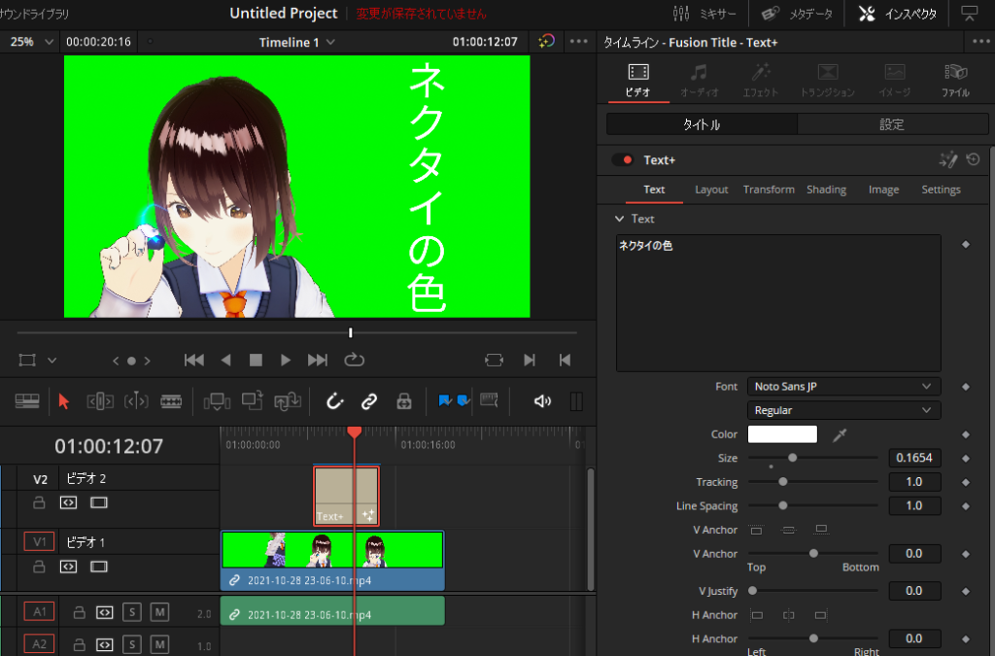Open the Noto Sans JP font dropdown
Image resolution: width=995 pixels, height=656 pixels.
click(x=843, y=387)
